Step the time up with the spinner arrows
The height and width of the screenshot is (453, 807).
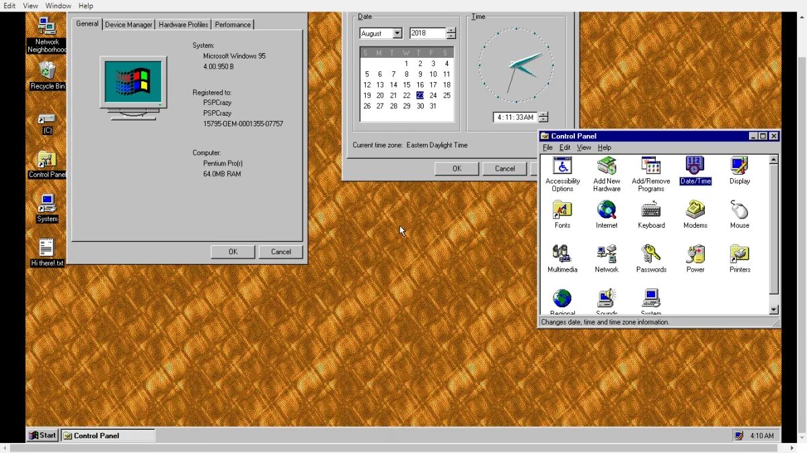tap(542, 114)
